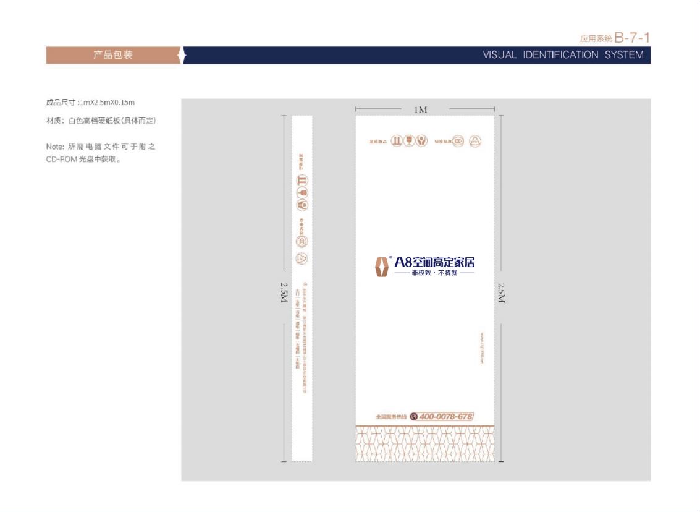Click the "Note: 所需电脑文件可于附之" line
This screenshot has width=700, height=512.
(x=101, y=147)
